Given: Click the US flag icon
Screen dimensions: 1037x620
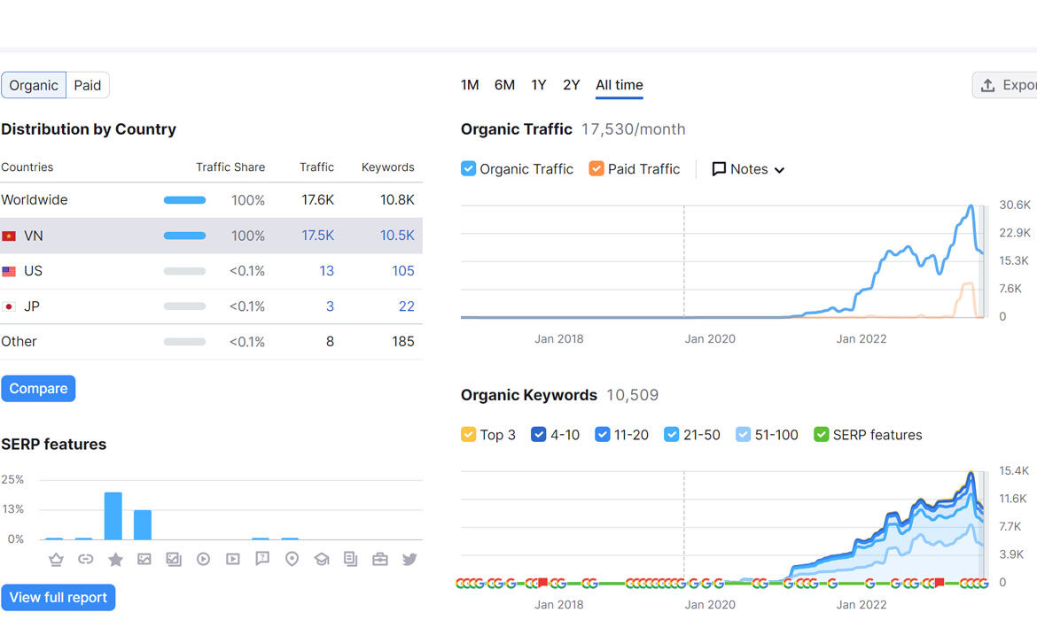Looking at the screenshot, I should [x=9, y=271].
